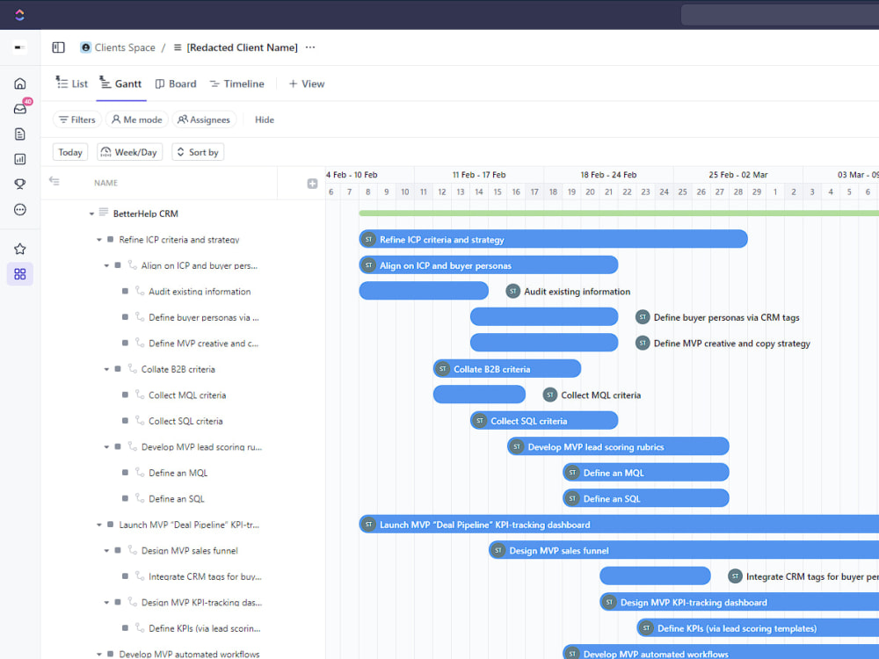Click Develop MVP lead scoring rubrics bar

618,446
